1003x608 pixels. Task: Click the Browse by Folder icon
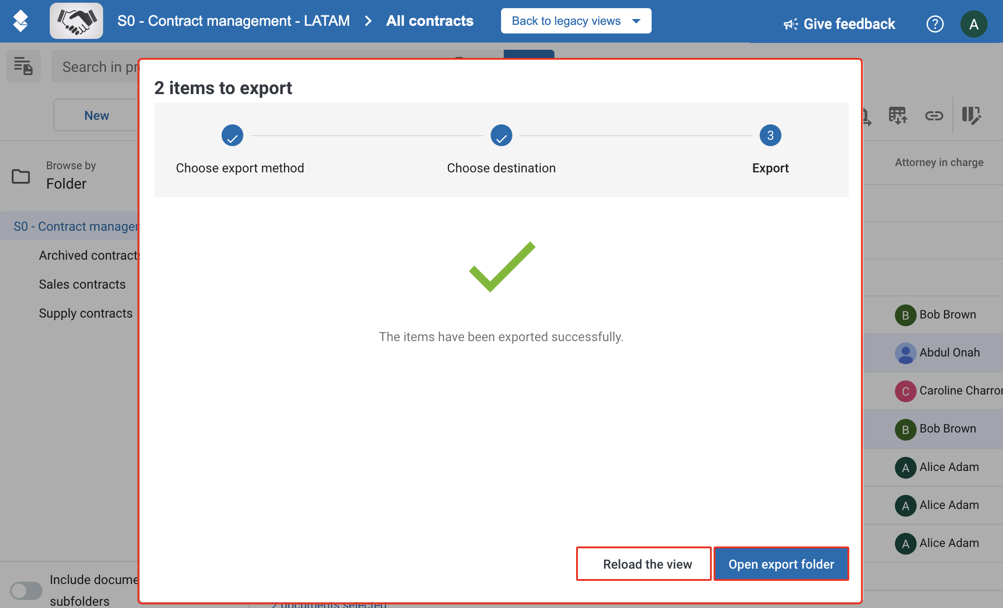[x=21, y=176]
